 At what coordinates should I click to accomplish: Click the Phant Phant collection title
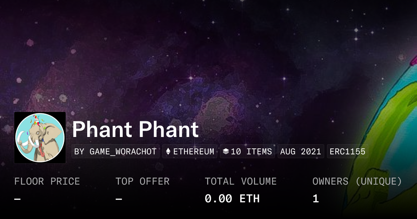click(x=135, y=130)
